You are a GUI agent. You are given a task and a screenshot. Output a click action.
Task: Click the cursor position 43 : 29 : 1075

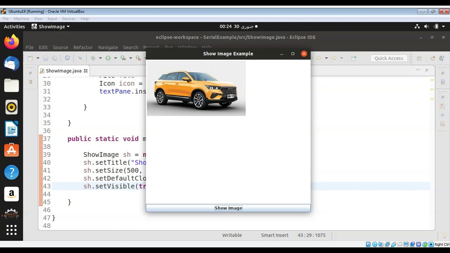pyautogui.click(x=311, y=235)
